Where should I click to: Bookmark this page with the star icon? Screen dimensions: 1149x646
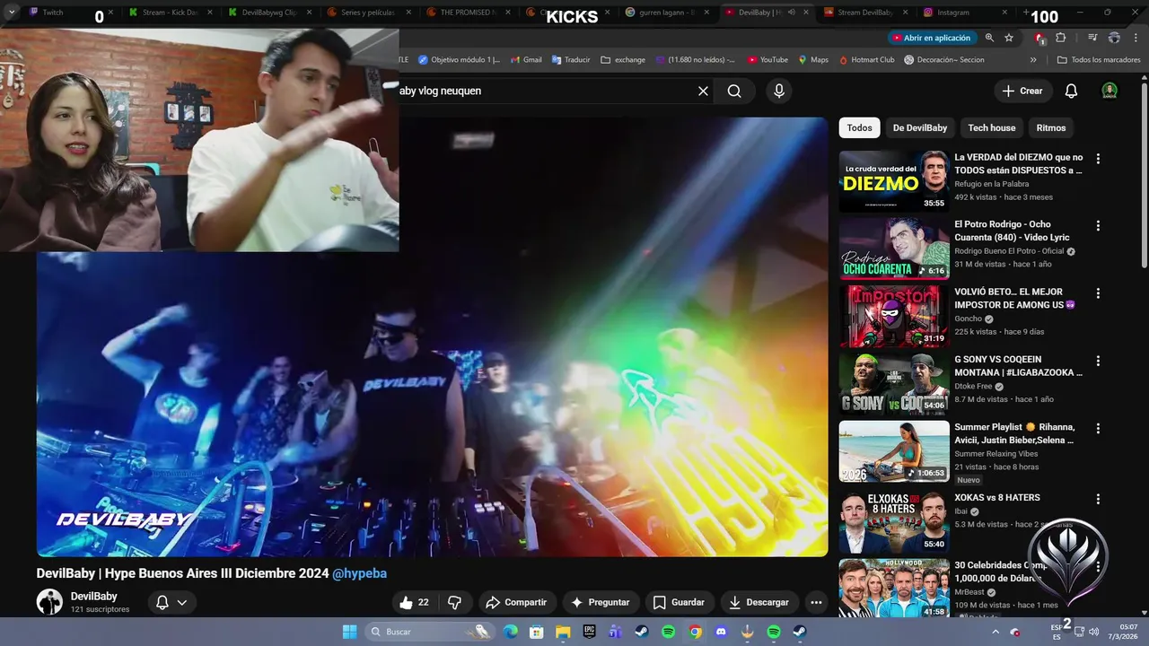1009,38
